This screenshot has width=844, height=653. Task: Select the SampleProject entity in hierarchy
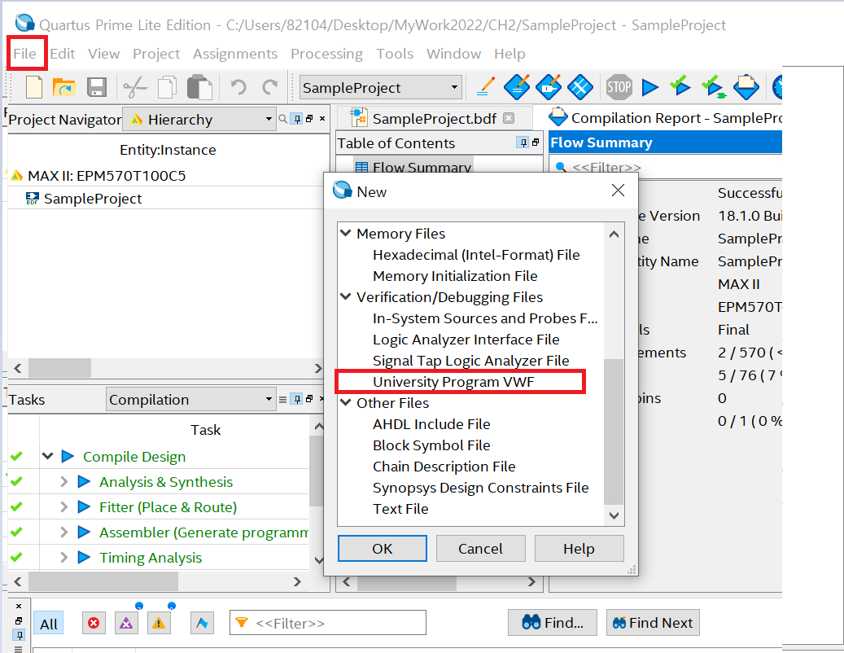click(93, 199)
